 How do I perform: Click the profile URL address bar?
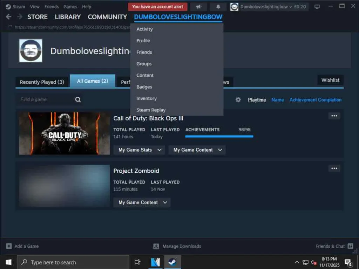(72, 27)
